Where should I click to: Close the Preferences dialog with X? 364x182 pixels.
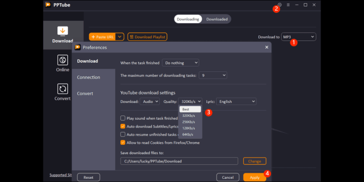click(x=267, y=47)
